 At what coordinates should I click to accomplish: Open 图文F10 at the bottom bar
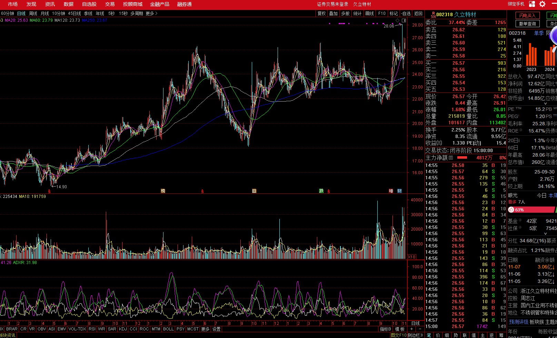point(399,335)
